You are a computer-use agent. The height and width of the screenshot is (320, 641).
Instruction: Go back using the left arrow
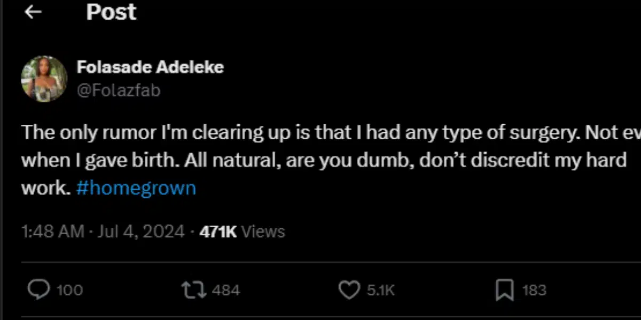pos(33,12)
